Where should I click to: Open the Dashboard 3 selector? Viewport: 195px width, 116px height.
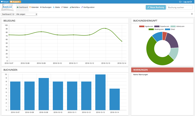click(8, 14)
